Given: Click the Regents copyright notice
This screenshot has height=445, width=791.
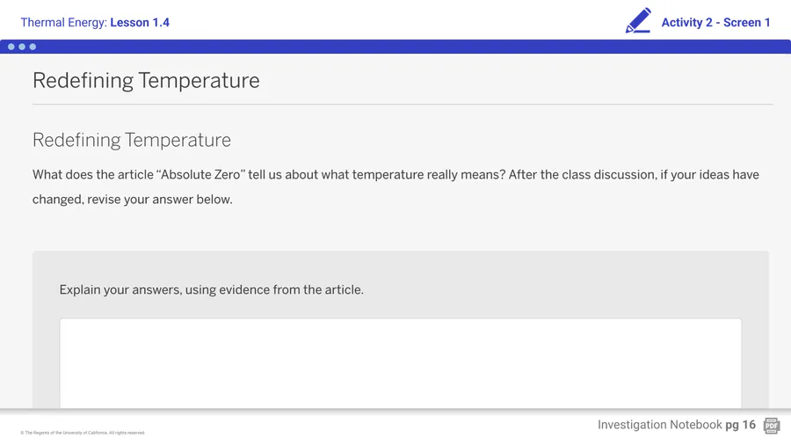Looking at the screenshot, I should click(x=83, y=433).
